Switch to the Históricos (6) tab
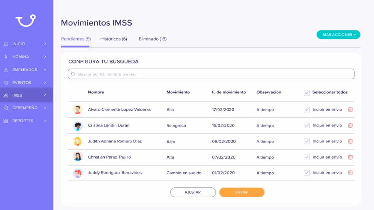The height and width of the screenshot is (210, 374). click(114, 39)
